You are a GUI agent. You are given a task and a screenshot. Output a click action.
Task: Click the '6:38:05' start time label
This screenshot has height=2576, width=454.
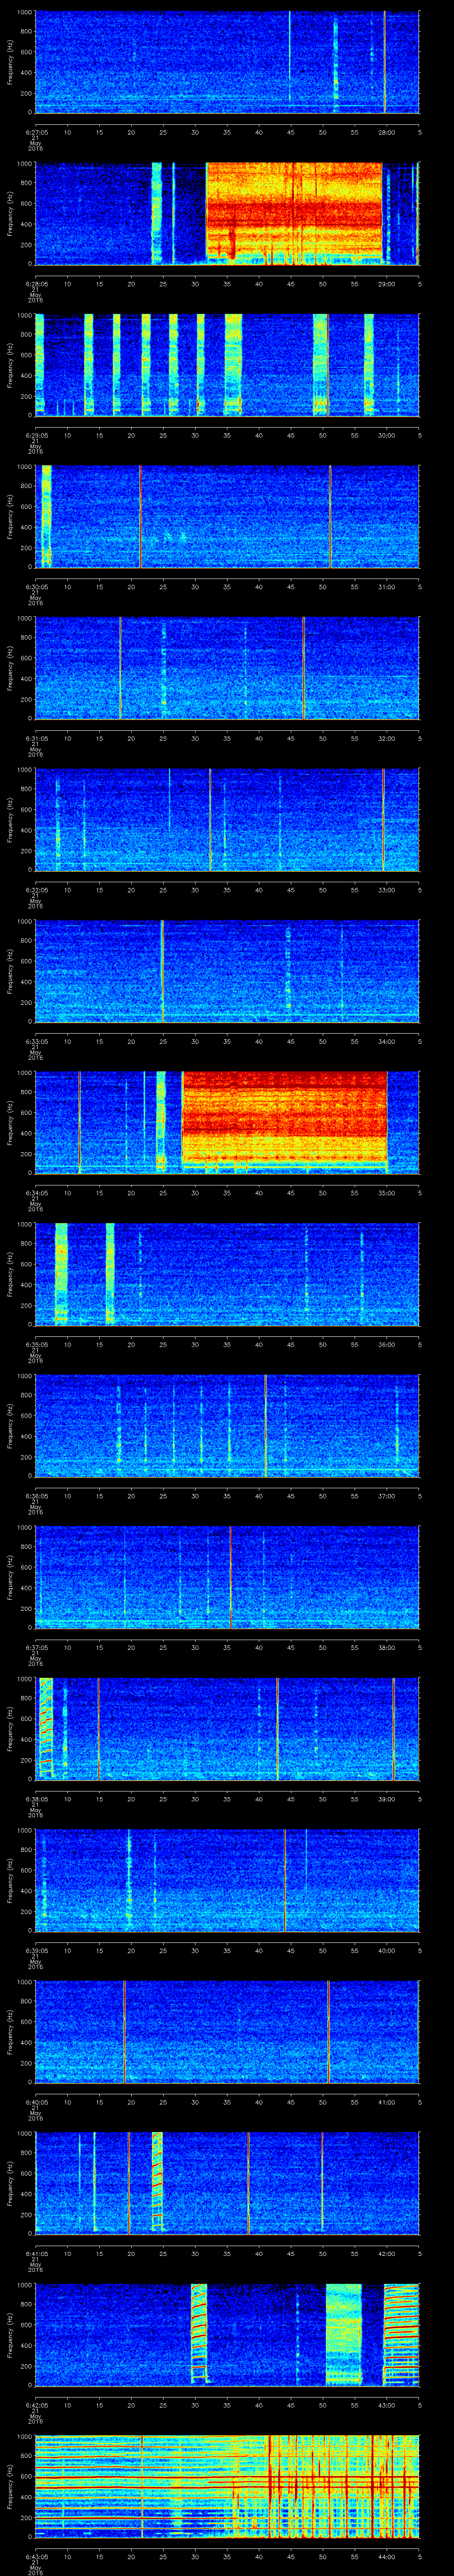pyautogui.click(x=36, y=1798)
